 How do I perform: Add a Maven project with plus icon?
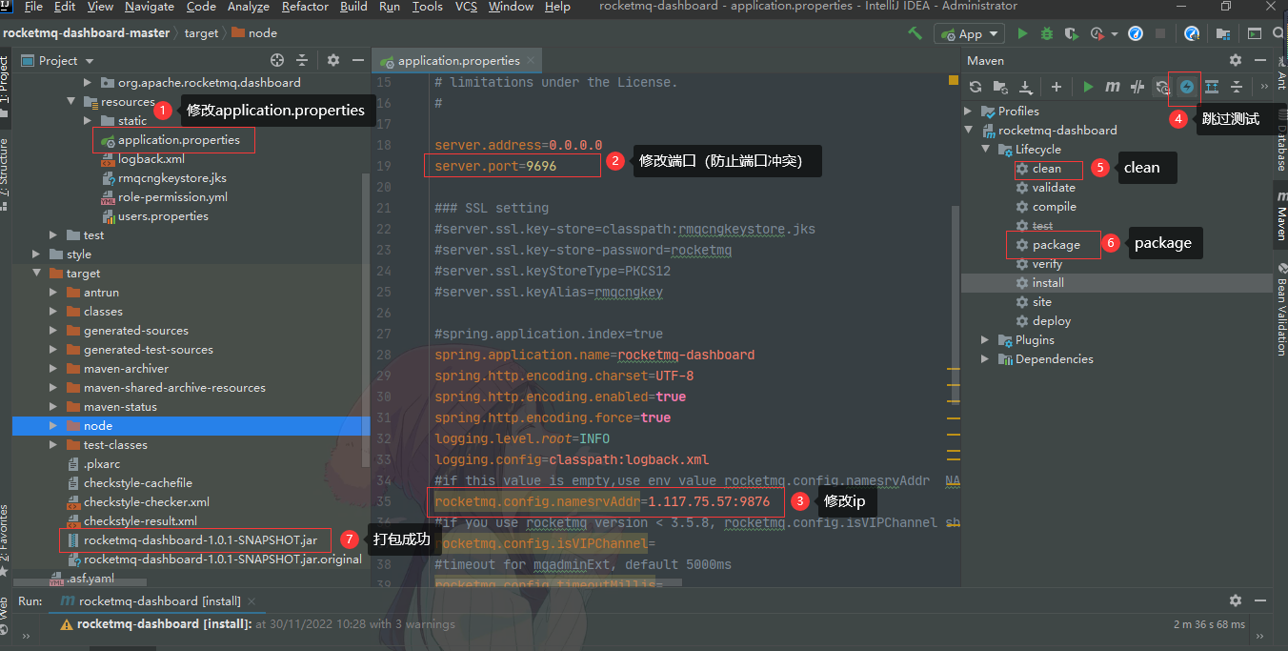click(1057, 87)
